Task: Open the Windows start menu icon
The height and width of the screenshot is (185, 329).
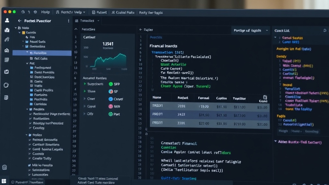Action: [4, 181]
